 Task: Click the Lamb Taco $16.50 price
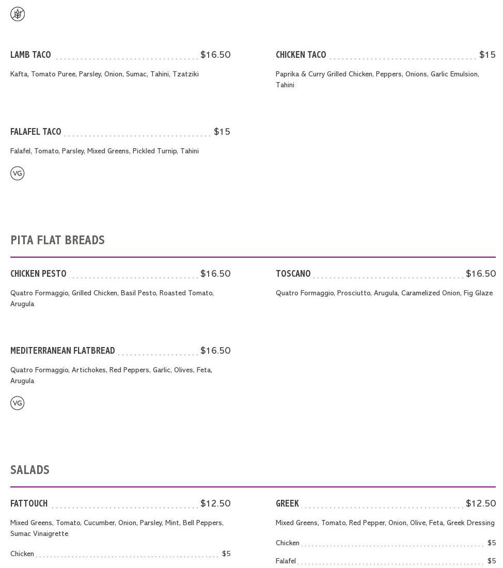tap(215, 55)
